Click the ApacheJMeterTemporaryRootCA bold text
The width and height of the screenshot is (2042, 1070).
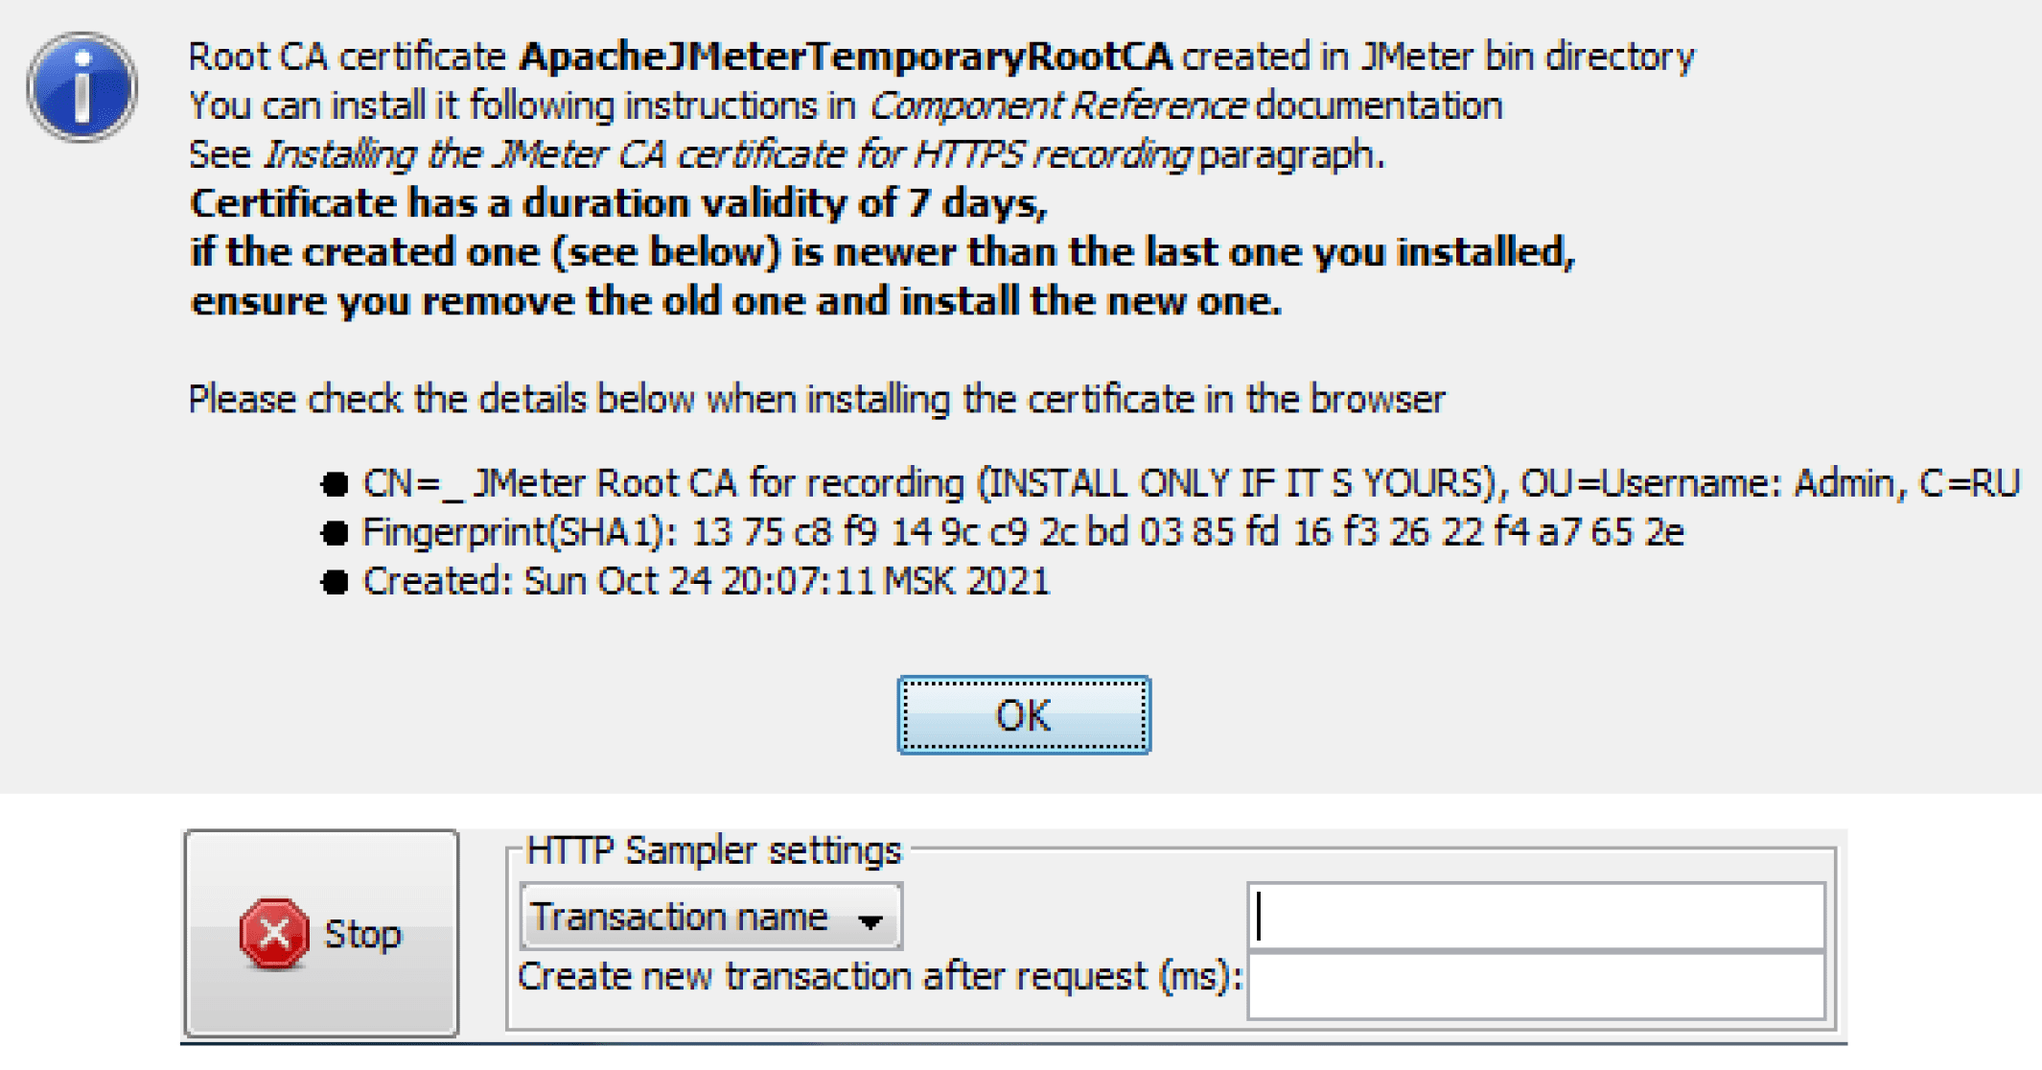846,57
